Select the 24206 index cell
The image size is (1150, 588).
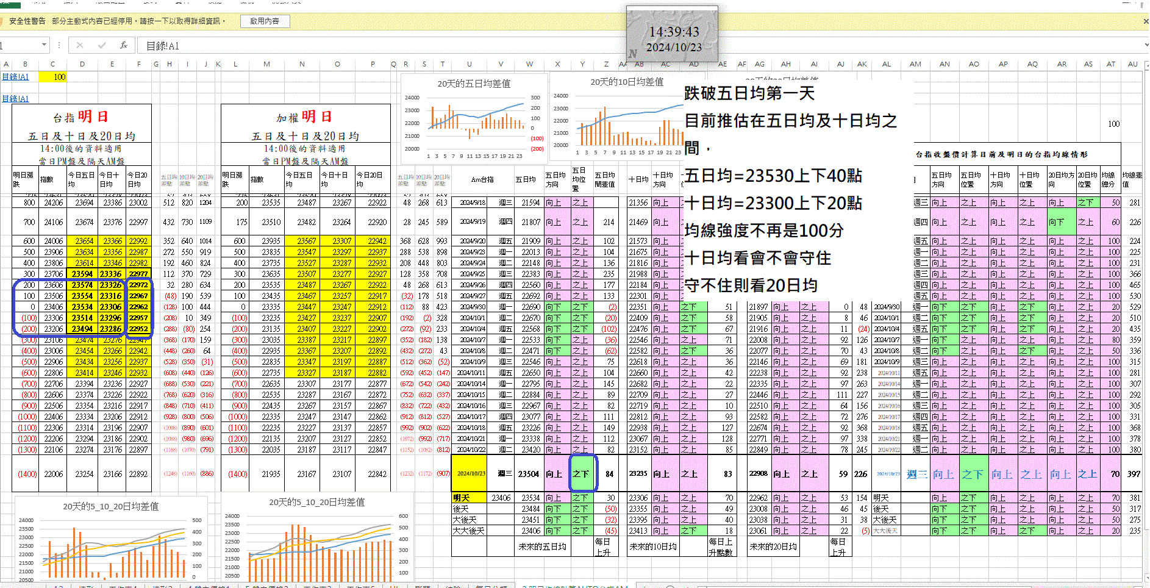(54, 203)
